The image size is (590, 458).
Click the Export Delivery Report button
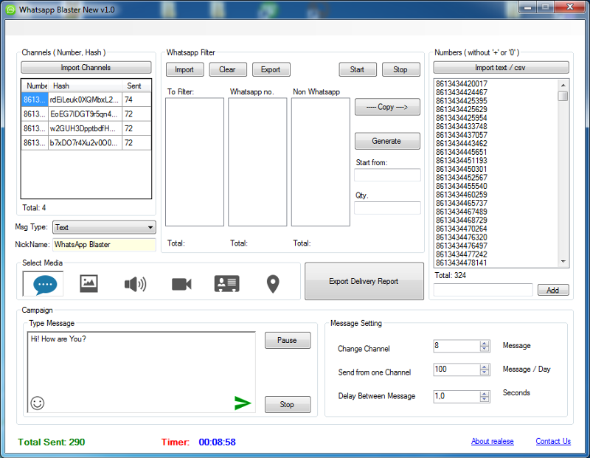364,281
